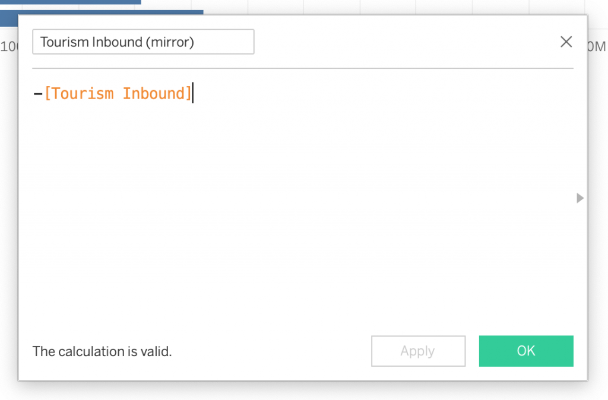Viewport: 608px width, 400px height.
Task: Place cursor after the formula's closing bracket
Action: pyautogui.click(x=193, y=94)
